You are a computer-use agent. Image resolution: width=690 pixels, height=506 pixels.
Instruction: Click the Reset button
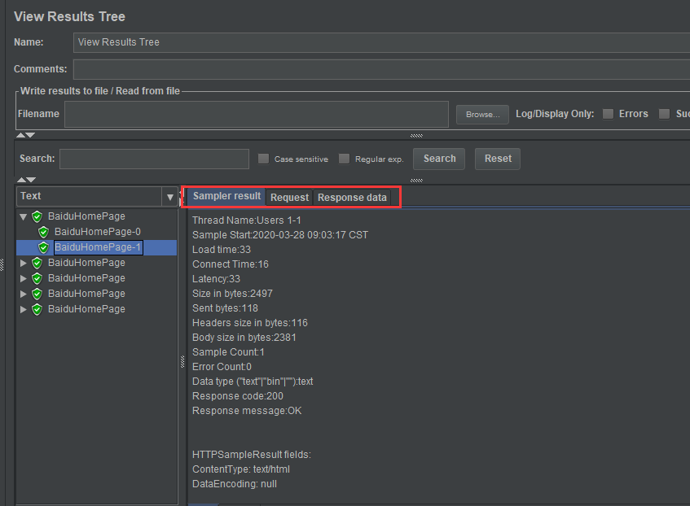(498, 159)
